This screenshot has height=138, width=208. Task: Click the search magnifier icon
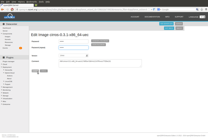tap(197, 9)
